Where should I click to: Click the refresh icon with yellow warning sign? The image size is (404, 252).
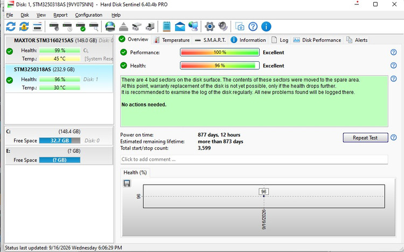click(x=24, y=26)
